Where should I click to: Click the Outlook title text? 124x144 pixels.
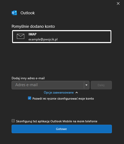tap(28, 13)
